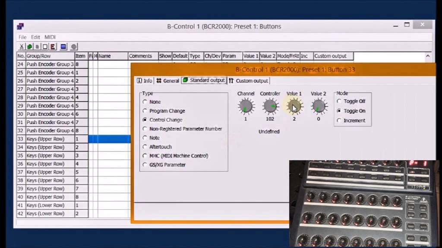Click the Name column header
The width and height of the screenshot is (442, 248).
pyautogui.click(x=113, y=56)
